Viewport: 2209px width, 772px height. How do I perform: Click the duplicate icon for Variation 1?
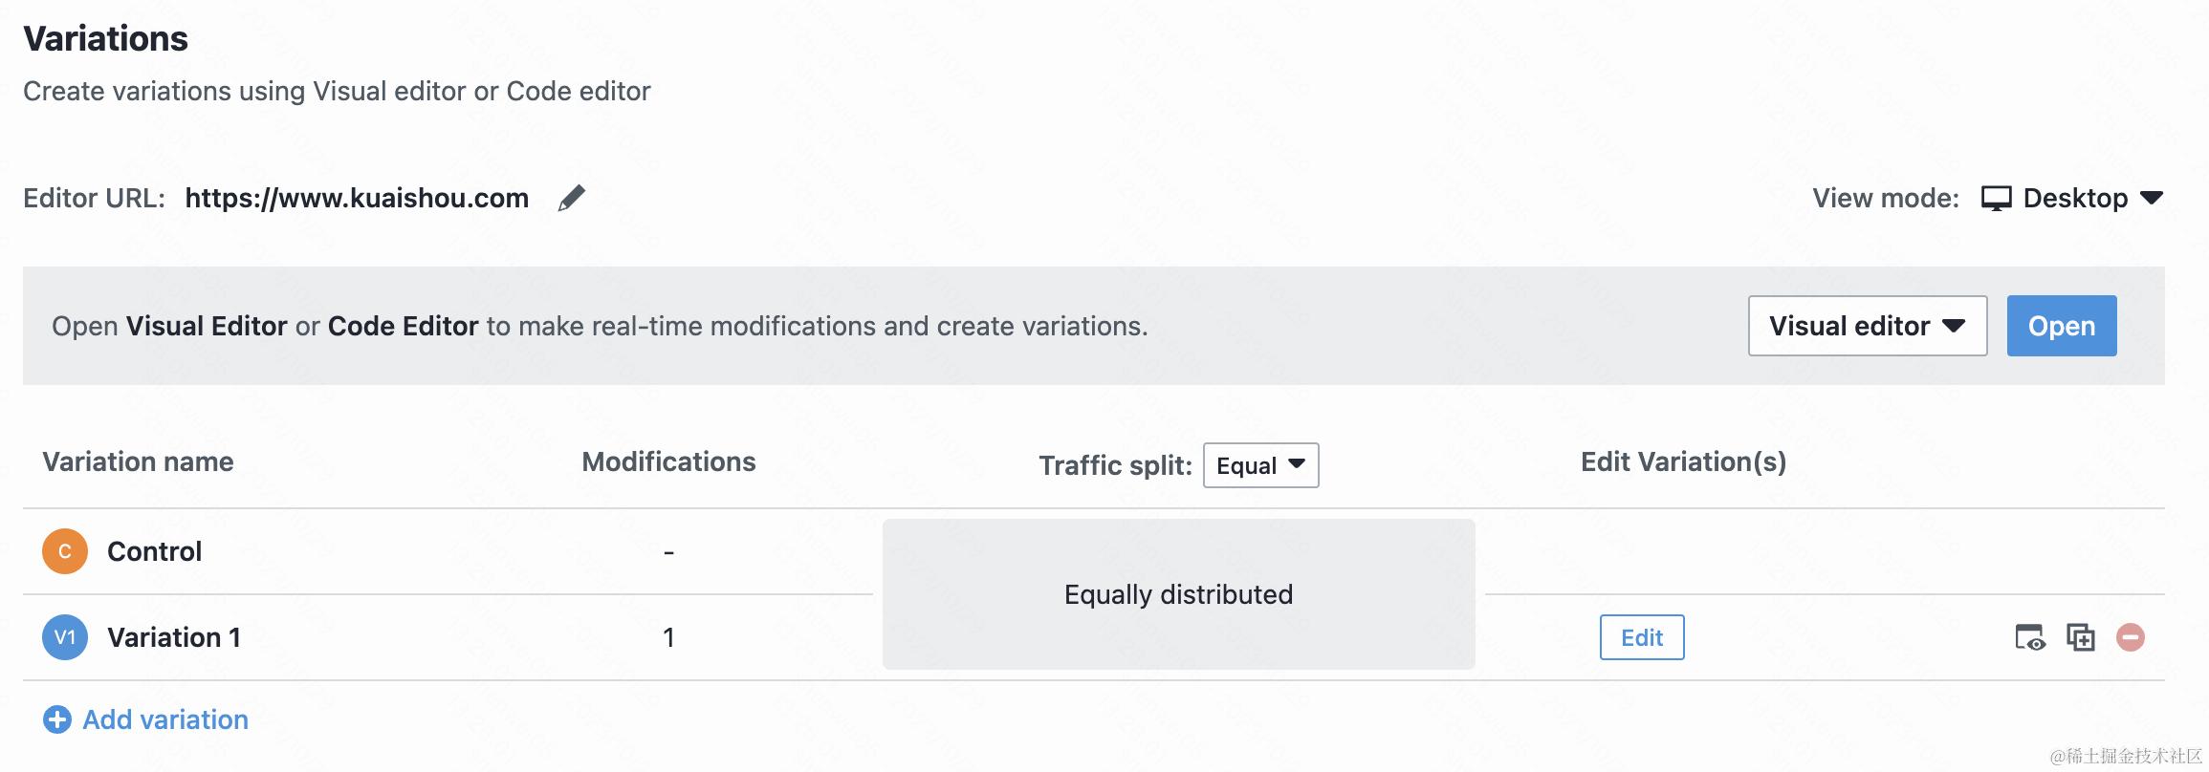(2081, 637)
